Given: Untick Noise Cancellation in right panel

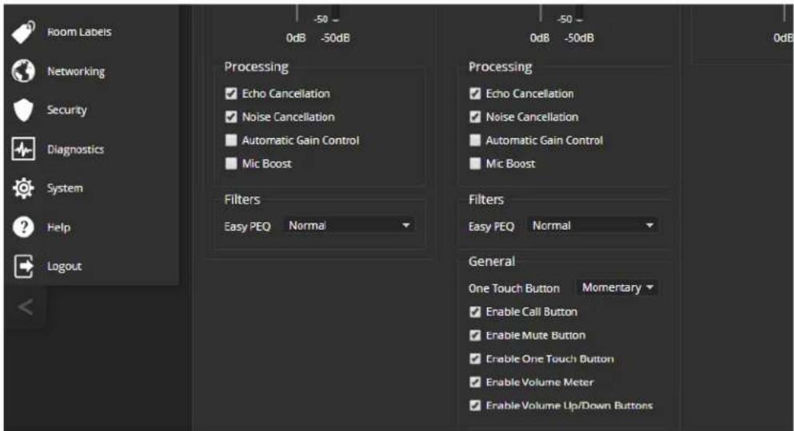Looking at the screenshot, I should (x=475, y=117).
